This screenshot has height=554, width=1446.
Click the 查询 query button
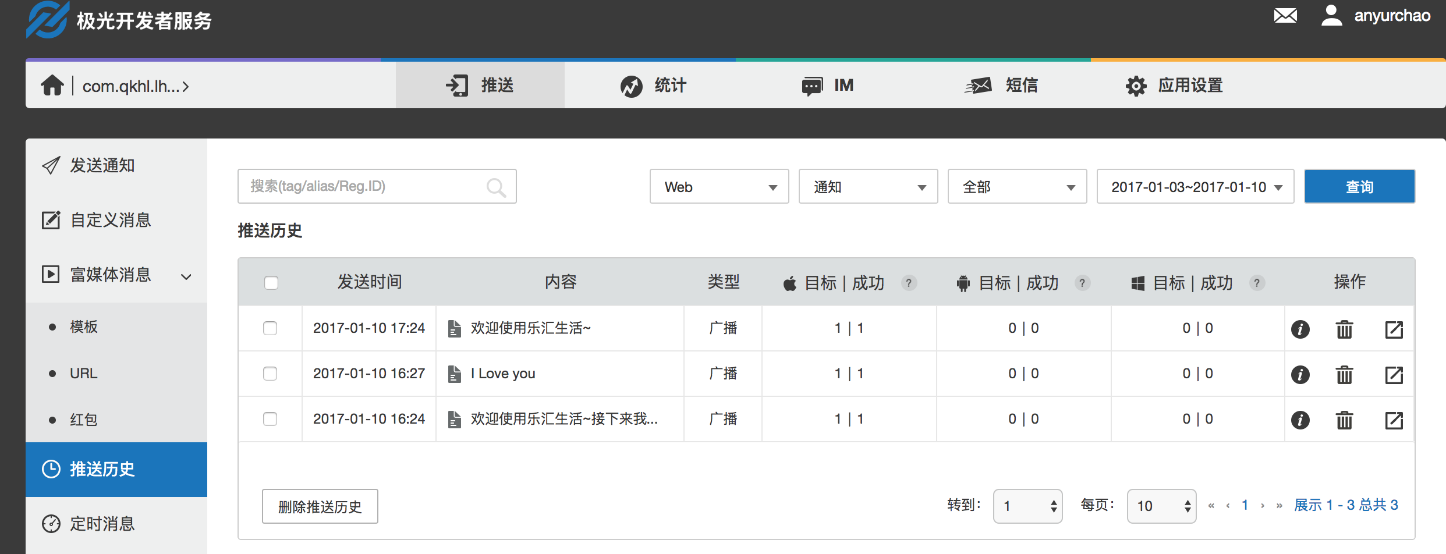pos(1359,186)
